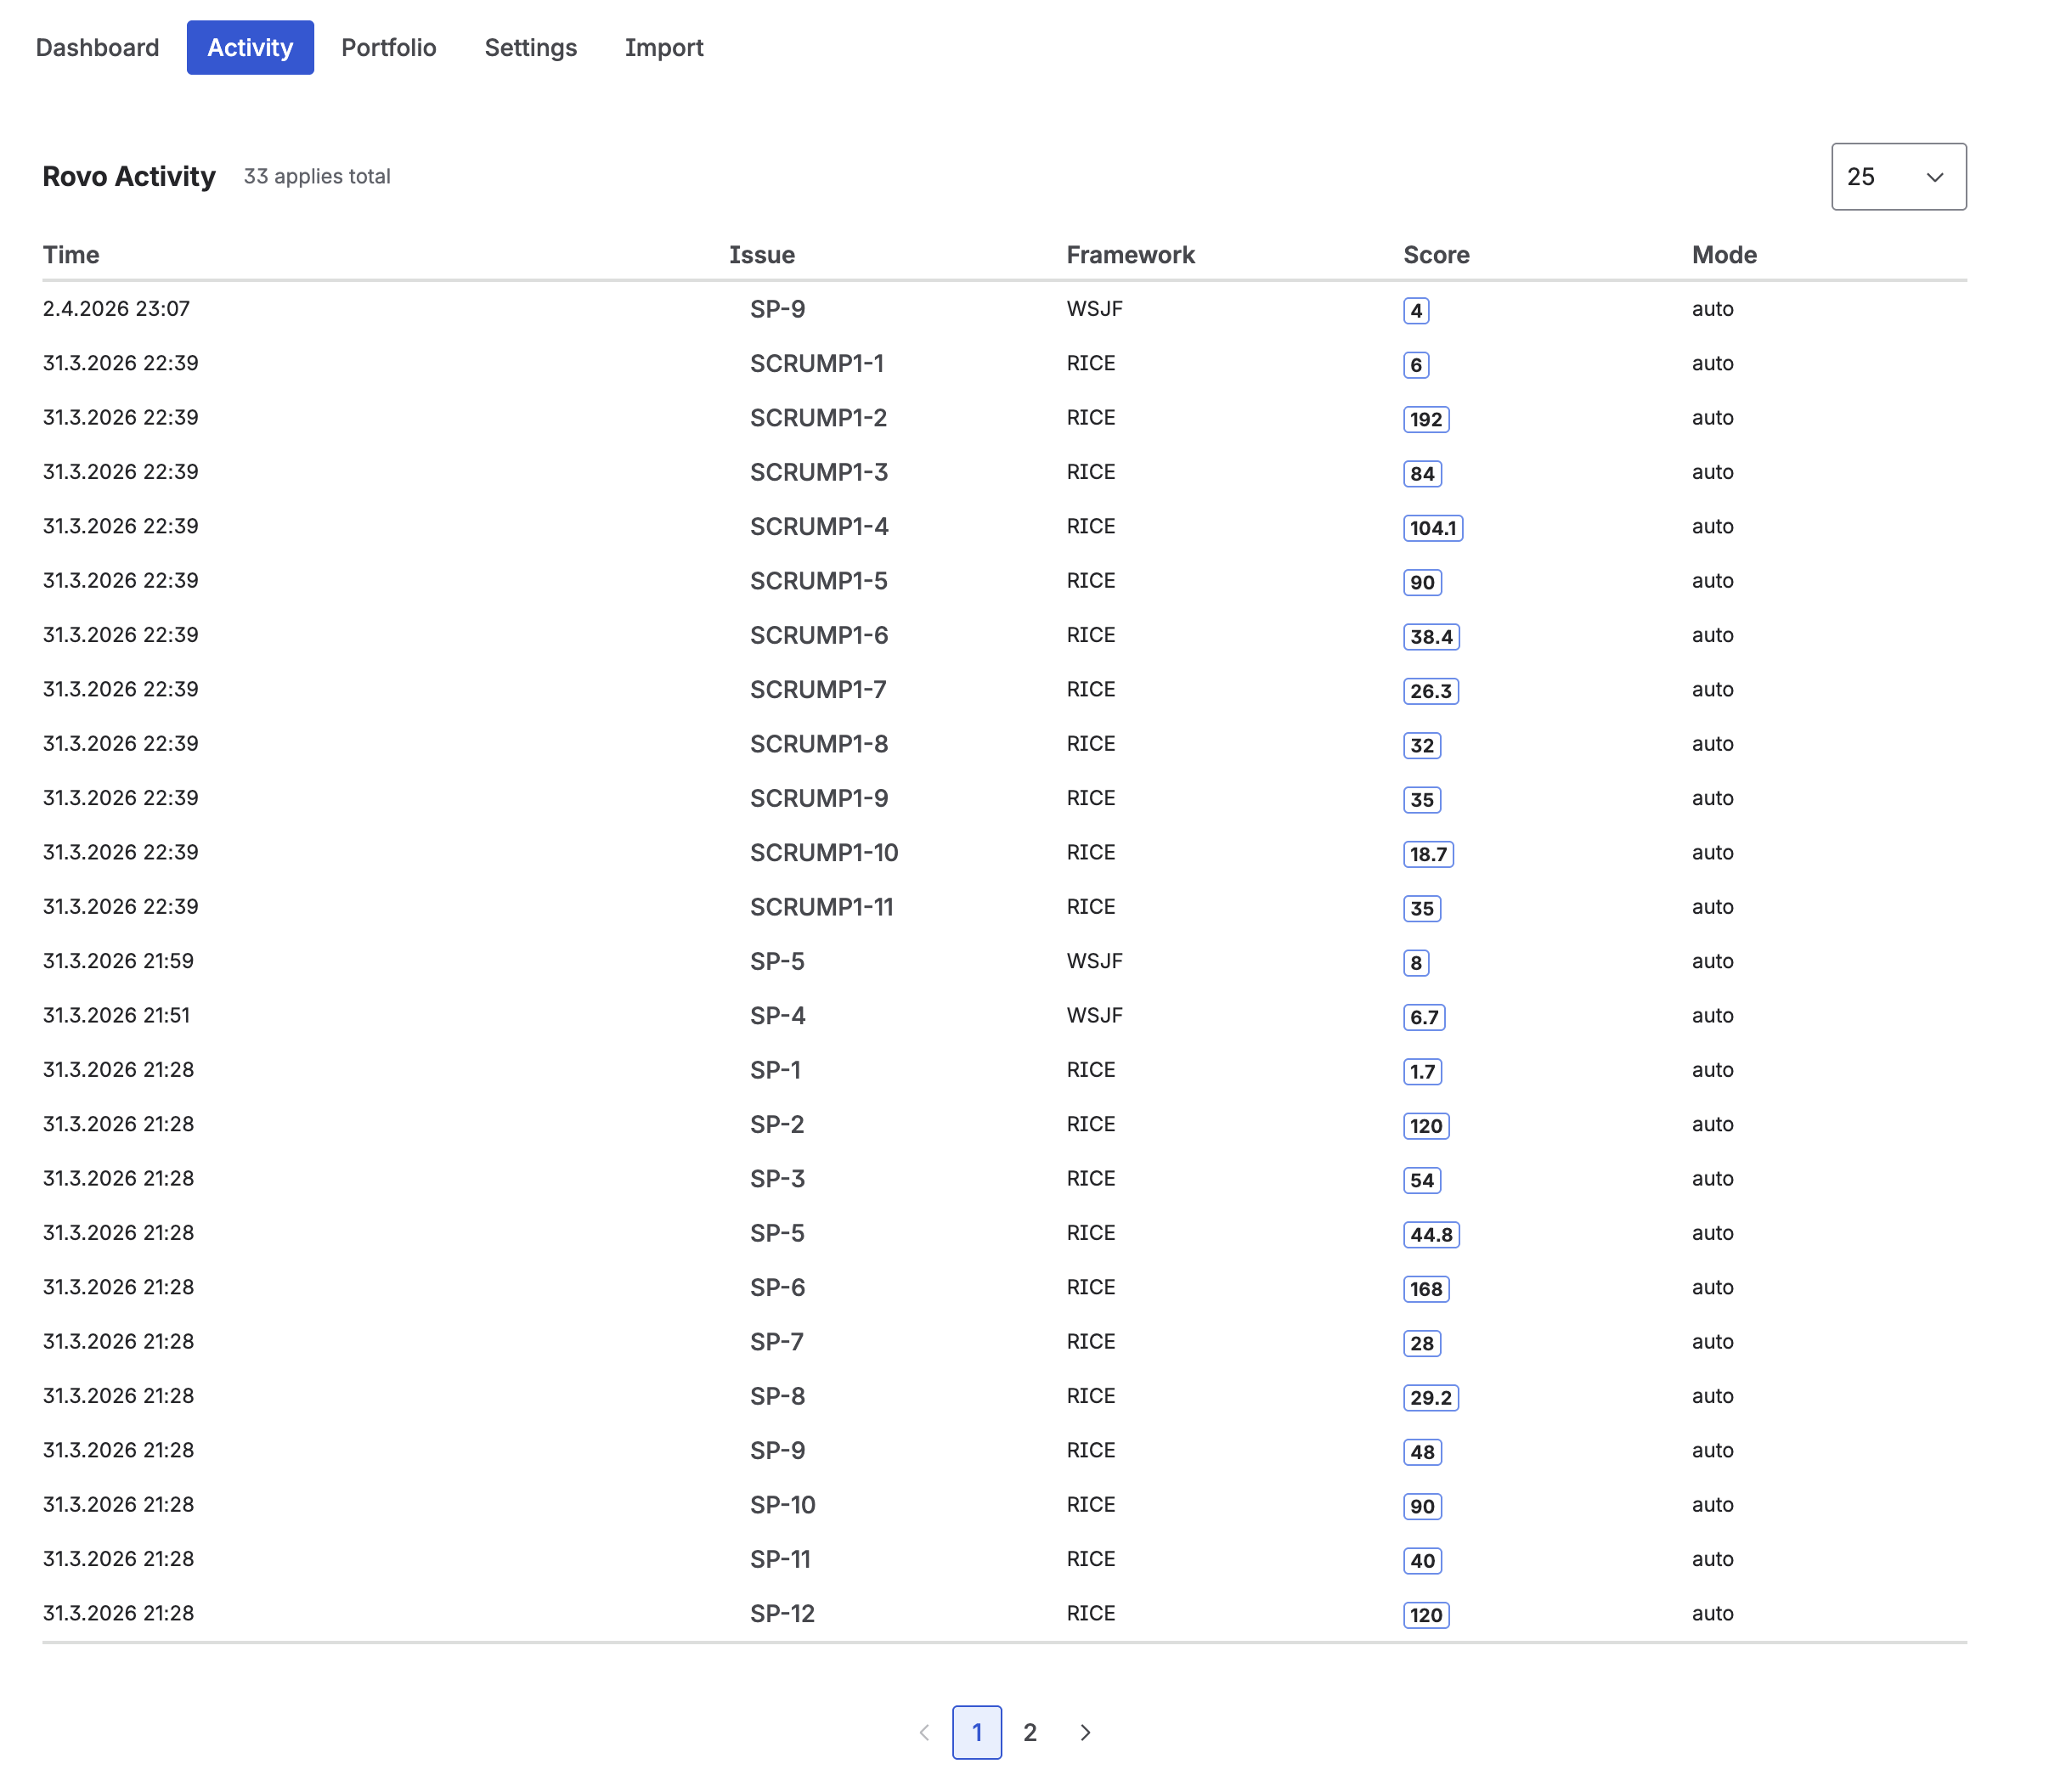Click the Framework column header

coord(1130,254)
